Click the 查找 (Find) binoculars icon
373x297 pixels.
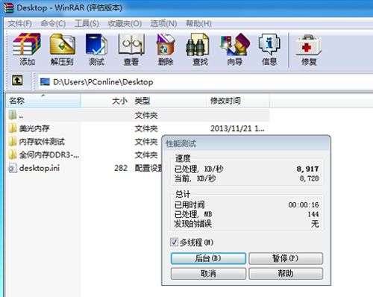198,45
